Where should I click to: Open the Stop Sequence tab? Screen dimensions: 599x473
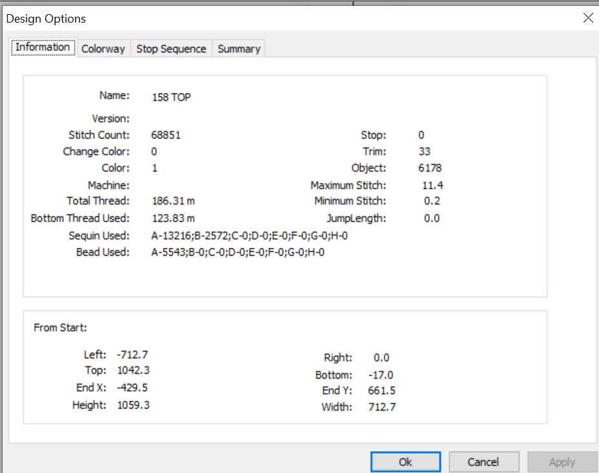171,49
